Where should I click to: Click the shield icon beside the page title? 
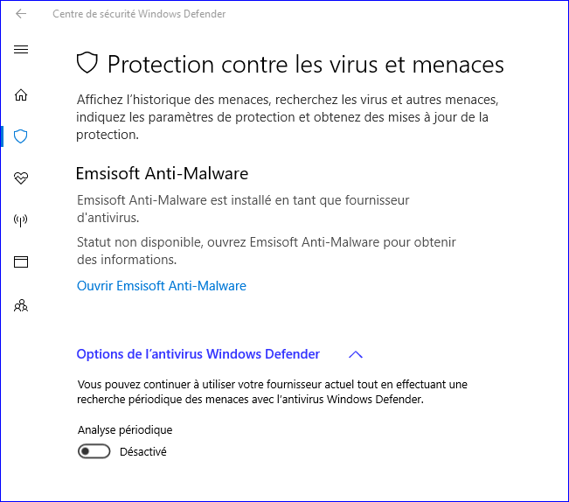(87, 63)
